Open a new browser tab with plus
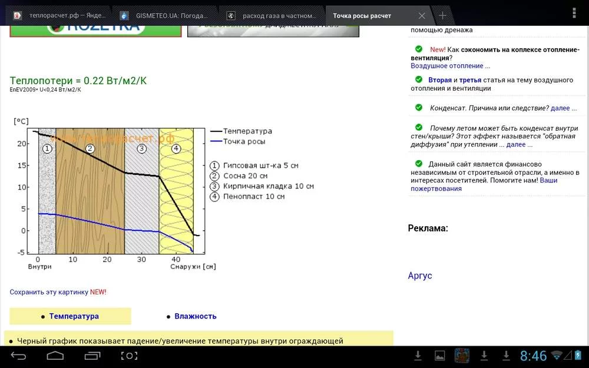The width and height of the screenshot is (589, 368). 442,15
